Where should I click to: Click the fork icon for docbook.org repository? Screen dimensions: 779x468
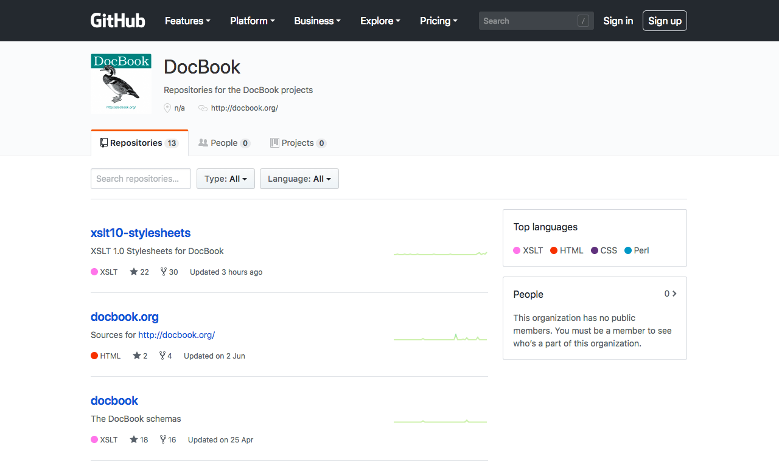coord(162,356)
